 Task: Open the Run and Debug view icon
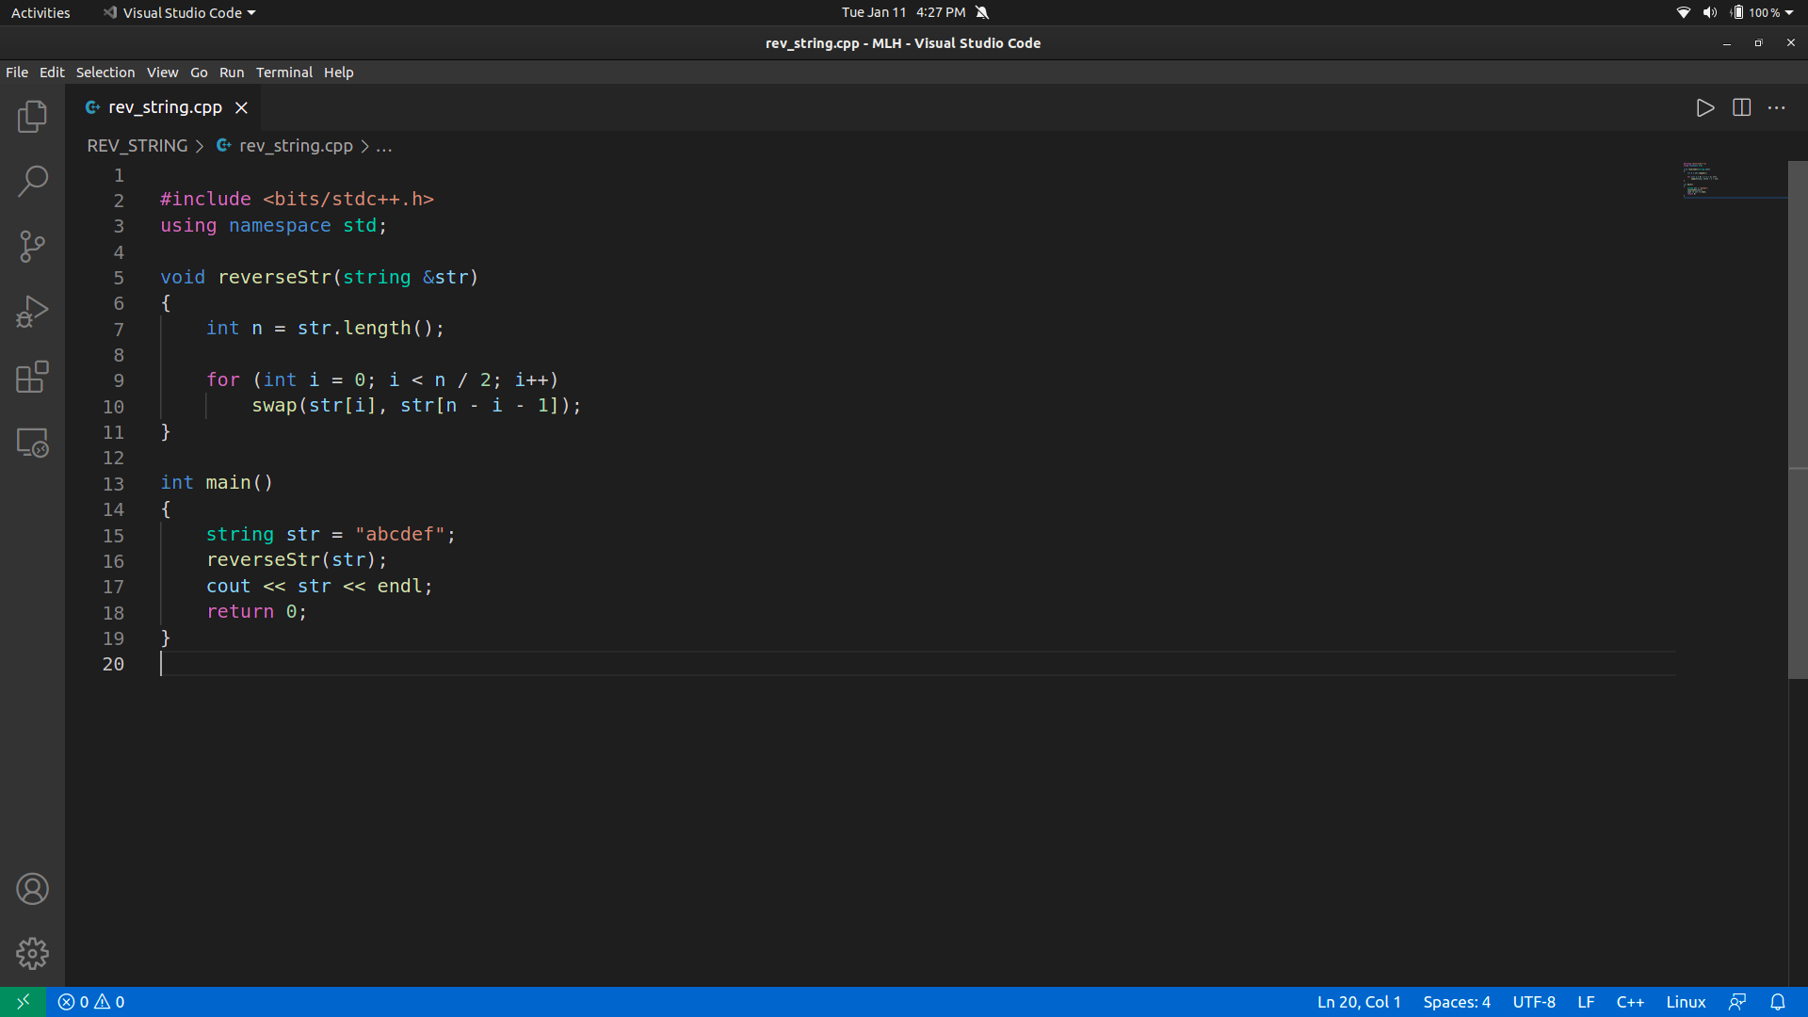coord(32,312)
